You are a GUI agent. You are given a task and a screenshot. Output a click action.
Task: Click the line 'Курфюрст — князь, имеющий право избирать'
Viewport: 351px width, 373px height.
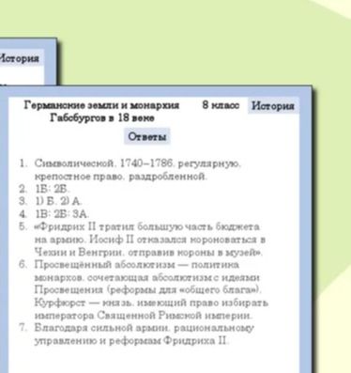pos(151,303)
